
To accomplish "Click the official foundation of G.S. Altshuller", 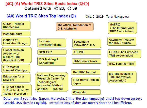I will tap(75, 27).
